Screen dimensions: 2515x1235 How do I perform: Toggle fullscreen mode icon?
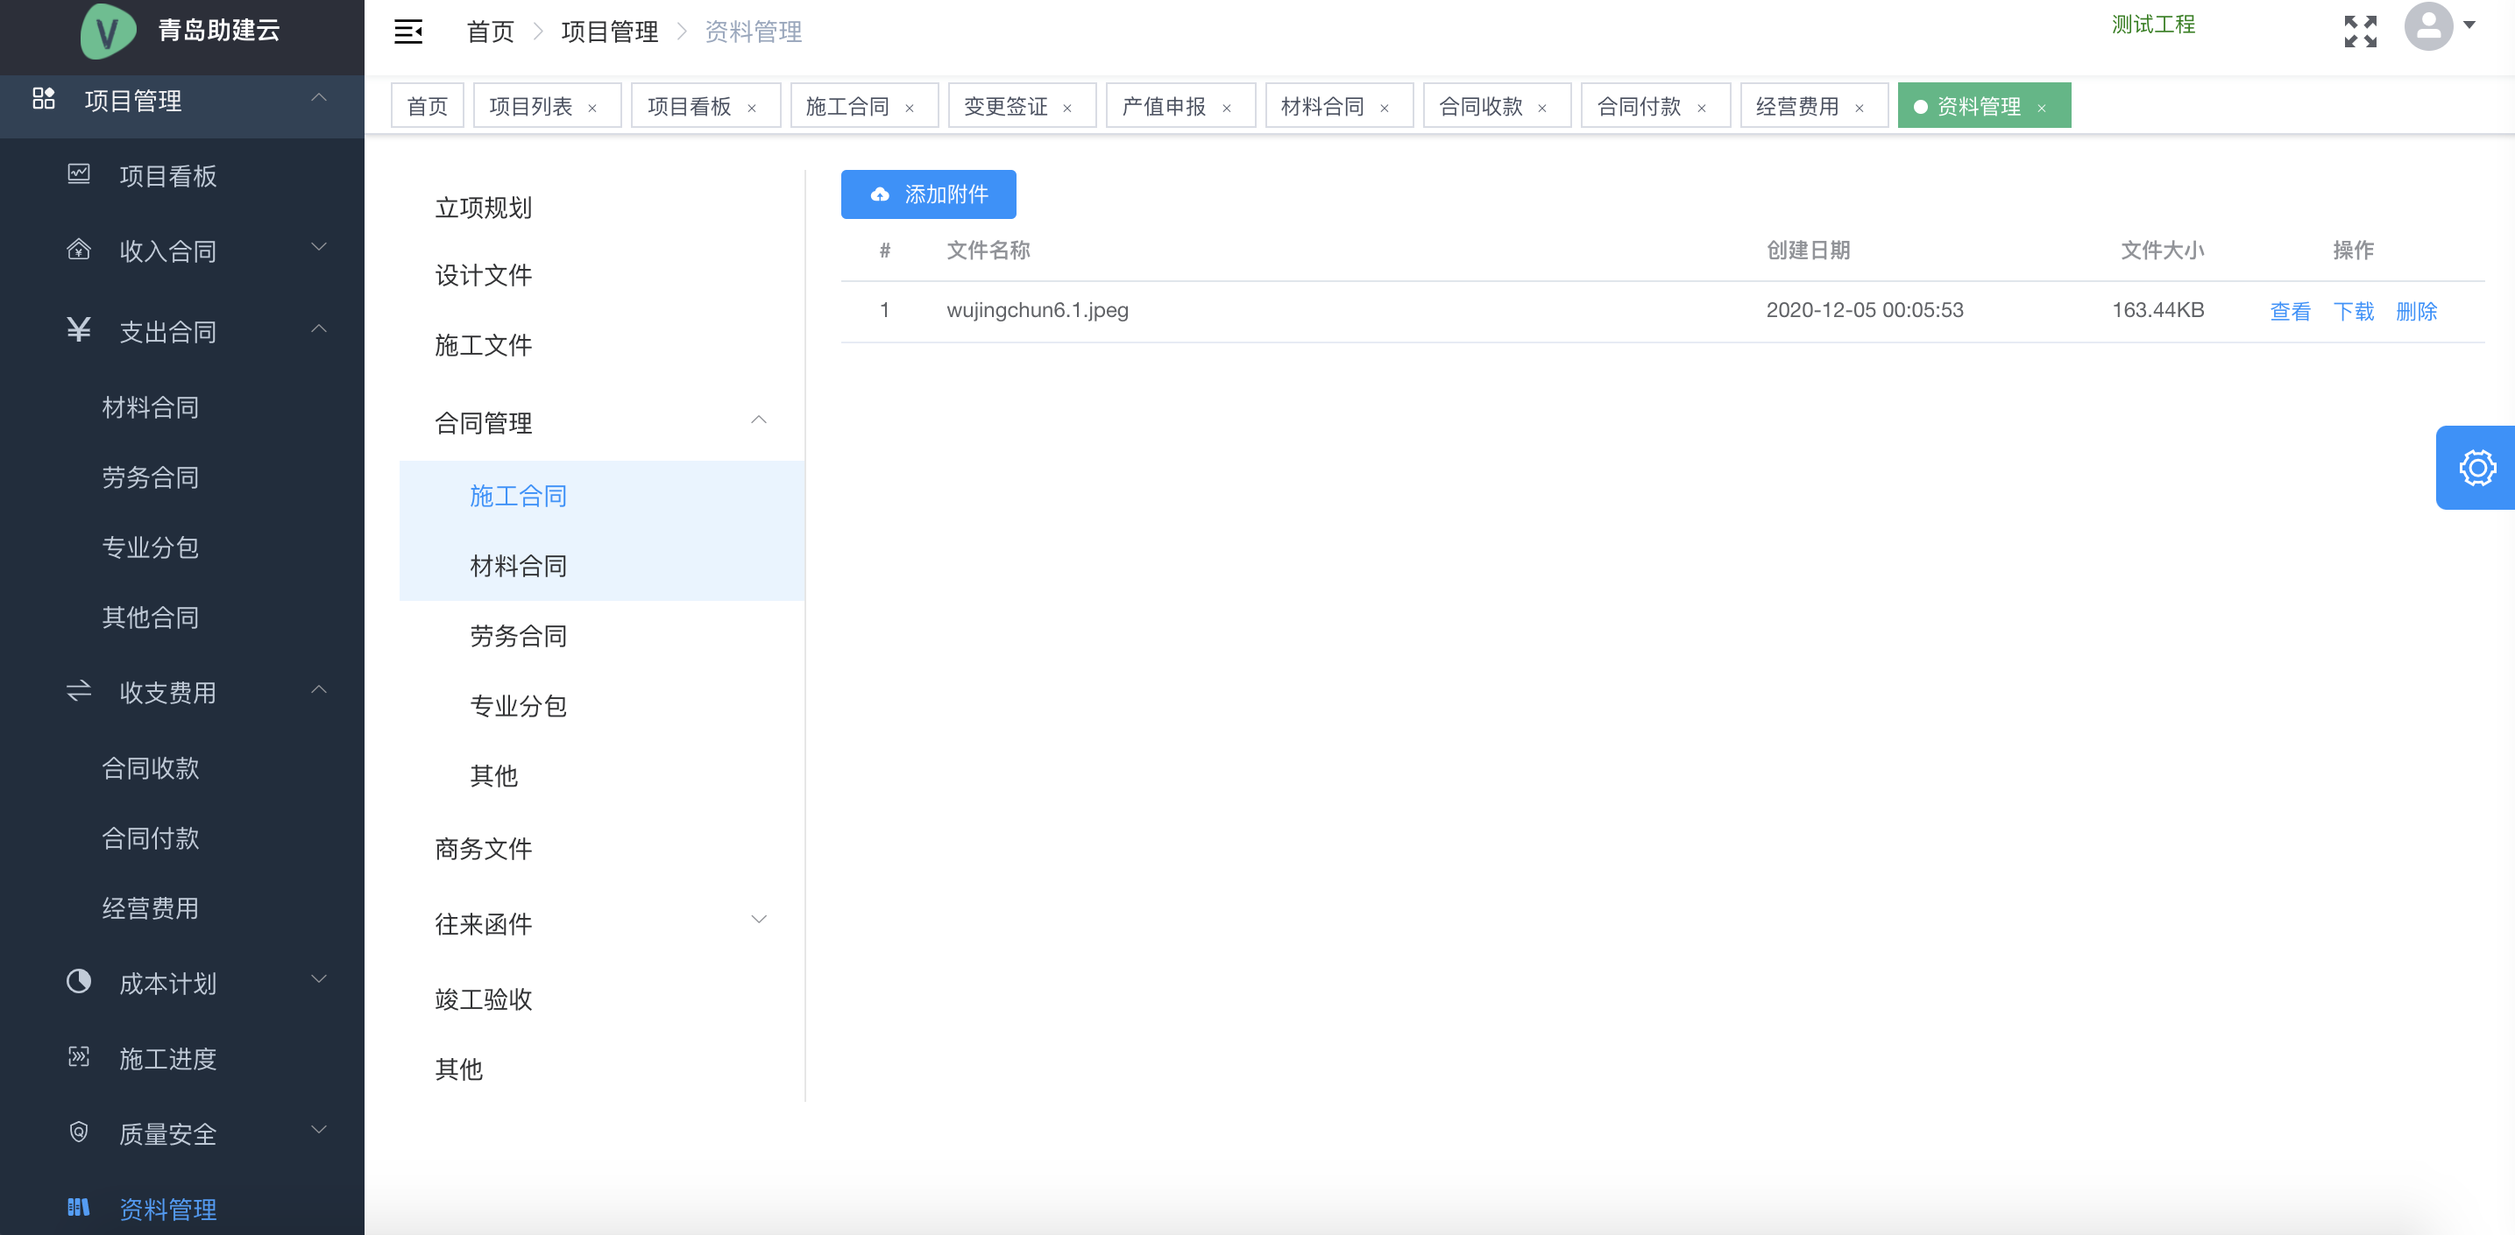click(x=2360, y=32)
